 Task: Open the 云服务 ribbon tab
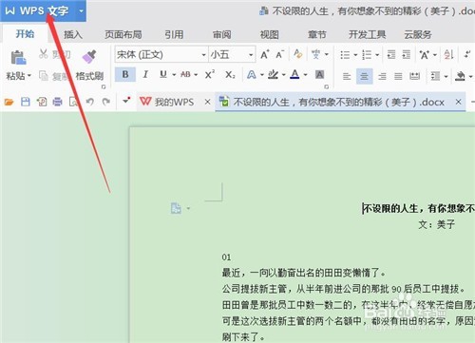pyautogui.click(x=418, y=34)
